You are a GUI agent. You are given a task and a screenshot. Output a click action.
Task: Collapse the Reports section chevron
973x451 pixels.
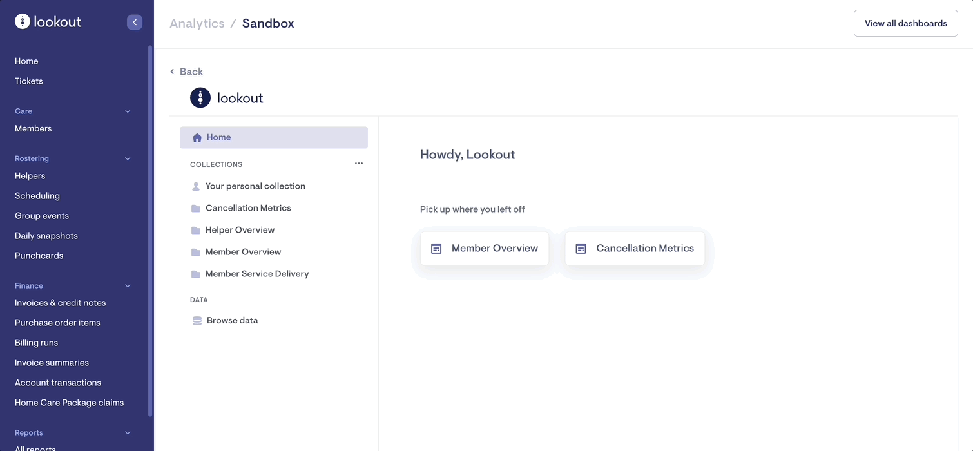pyautogui.click(x=128, y=433)
